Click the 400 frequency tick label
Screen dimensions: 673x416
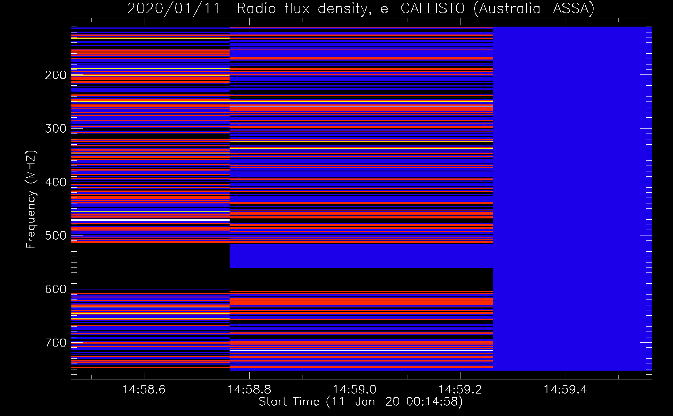tap(56, 182)
